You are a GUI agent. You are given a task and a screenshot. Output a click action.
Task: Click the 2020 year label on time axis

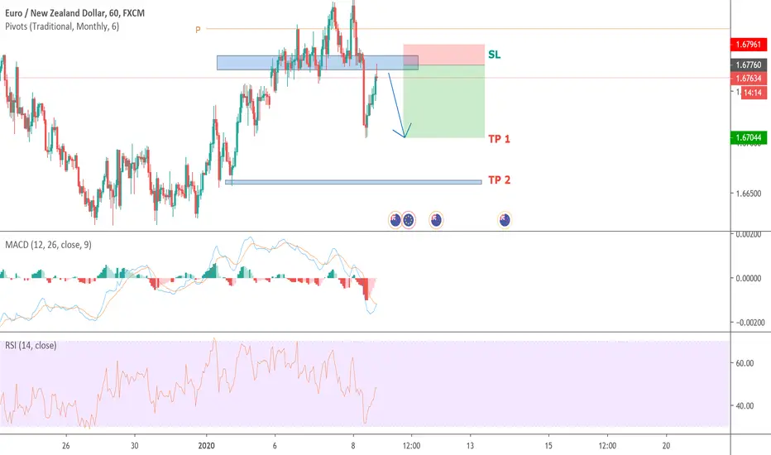(x=207, y=446)
